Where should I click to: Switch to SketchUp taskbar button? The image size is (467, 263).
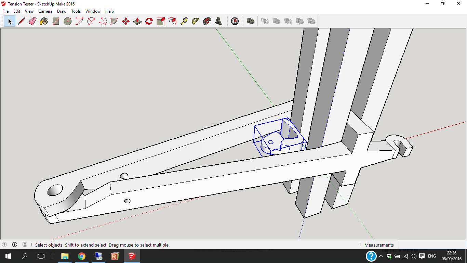tap(132, 256)
